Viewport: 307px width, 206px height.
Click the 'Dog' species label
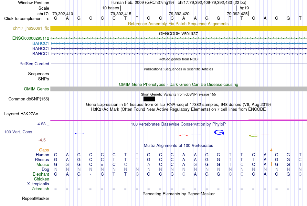tap(45, 170)
